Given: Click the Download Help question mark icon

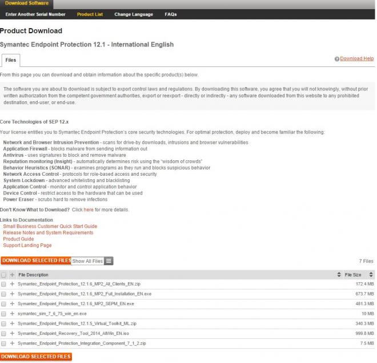Looking at the screenshot, I should coord(337,59).
